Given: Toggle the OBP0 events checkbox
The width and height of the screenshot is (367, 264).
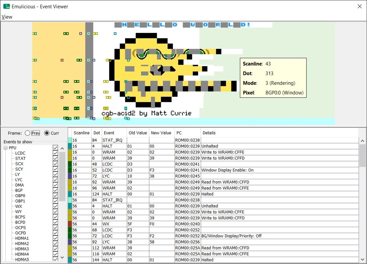Looking at the screenshot, I should [x=55, y=196].
